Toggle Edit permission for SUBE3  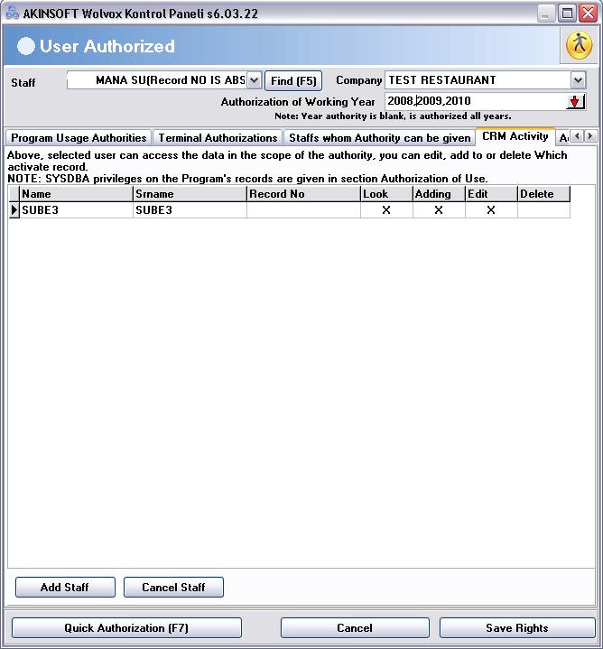tap(491, 209)
